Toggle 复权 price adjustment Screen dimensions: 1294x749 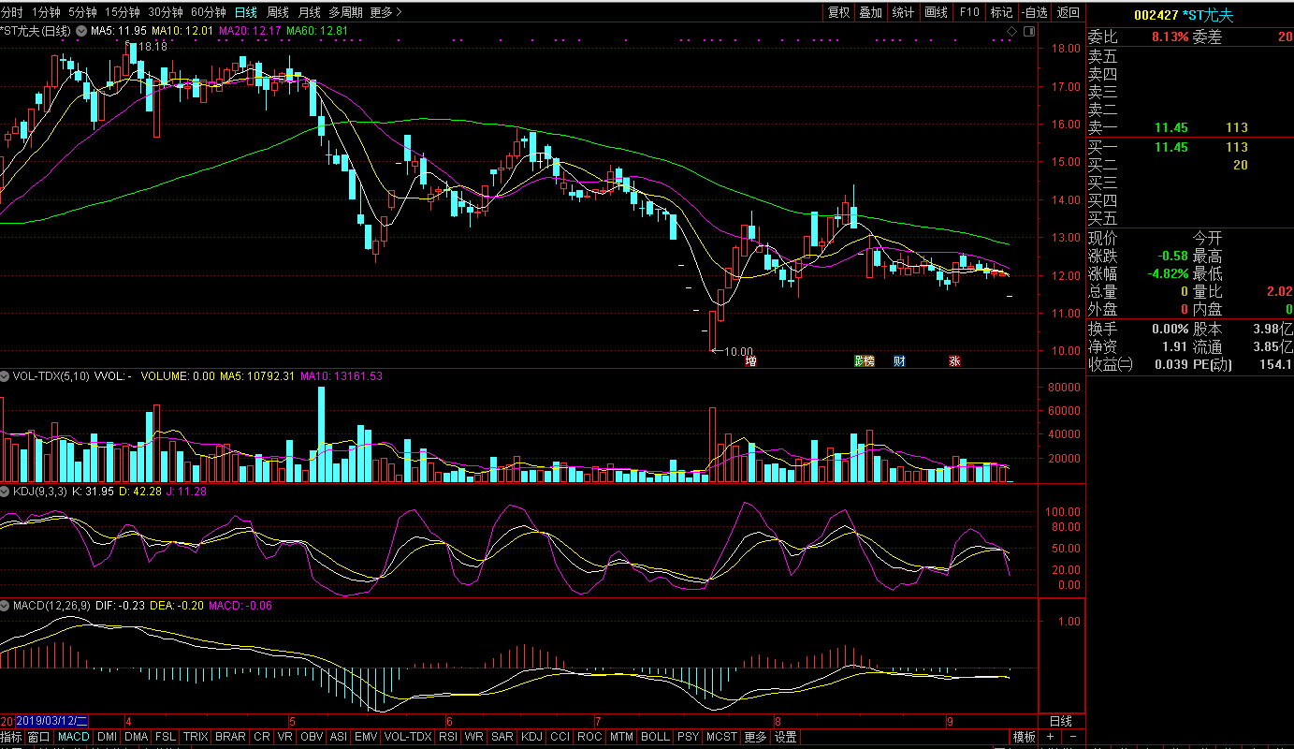[838, 12]
